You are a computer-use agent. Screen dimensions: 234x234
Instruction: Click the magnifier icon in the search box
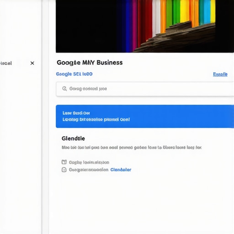[64, 89]
